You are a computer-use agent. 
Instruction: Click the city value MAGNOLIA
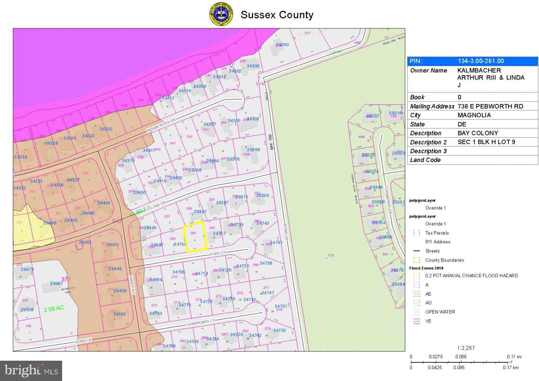(x=474, y=115)
